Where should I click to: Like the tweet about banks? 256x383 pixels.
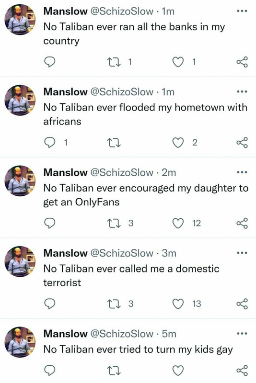(x=178, y=62)
